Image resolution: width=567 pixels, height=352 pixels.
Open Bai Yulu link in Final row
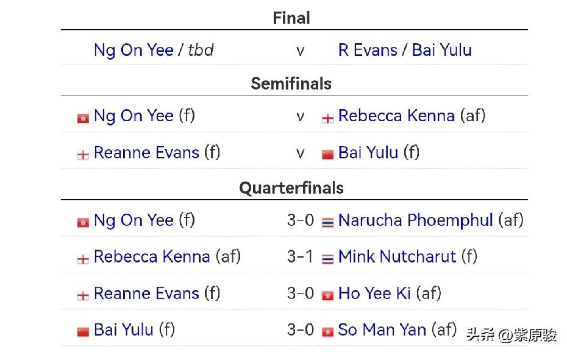442,50
